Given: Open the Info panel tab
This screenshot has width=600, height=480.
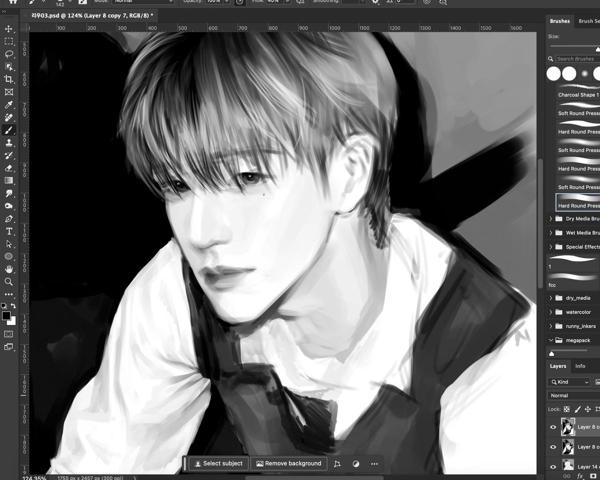Looking at the screenshot, I should [x=580, y=366].
